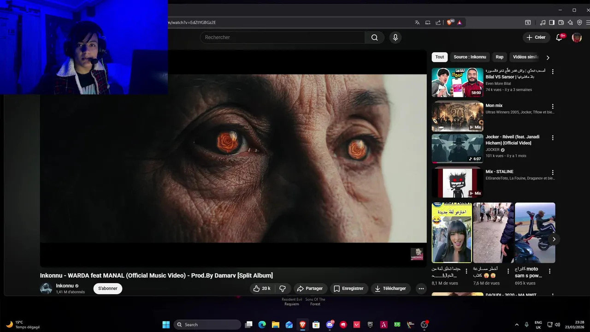This screenshot has width=590, height=332.
Task: Click the taskbar Search box
Action: [207, 325]
